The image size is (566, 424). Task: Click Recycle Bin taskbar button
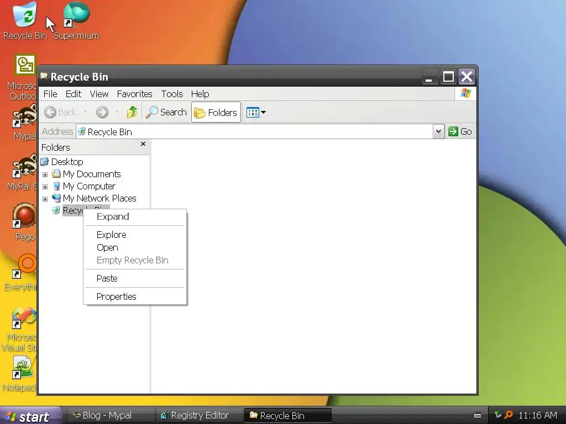[x=287, y=416]
